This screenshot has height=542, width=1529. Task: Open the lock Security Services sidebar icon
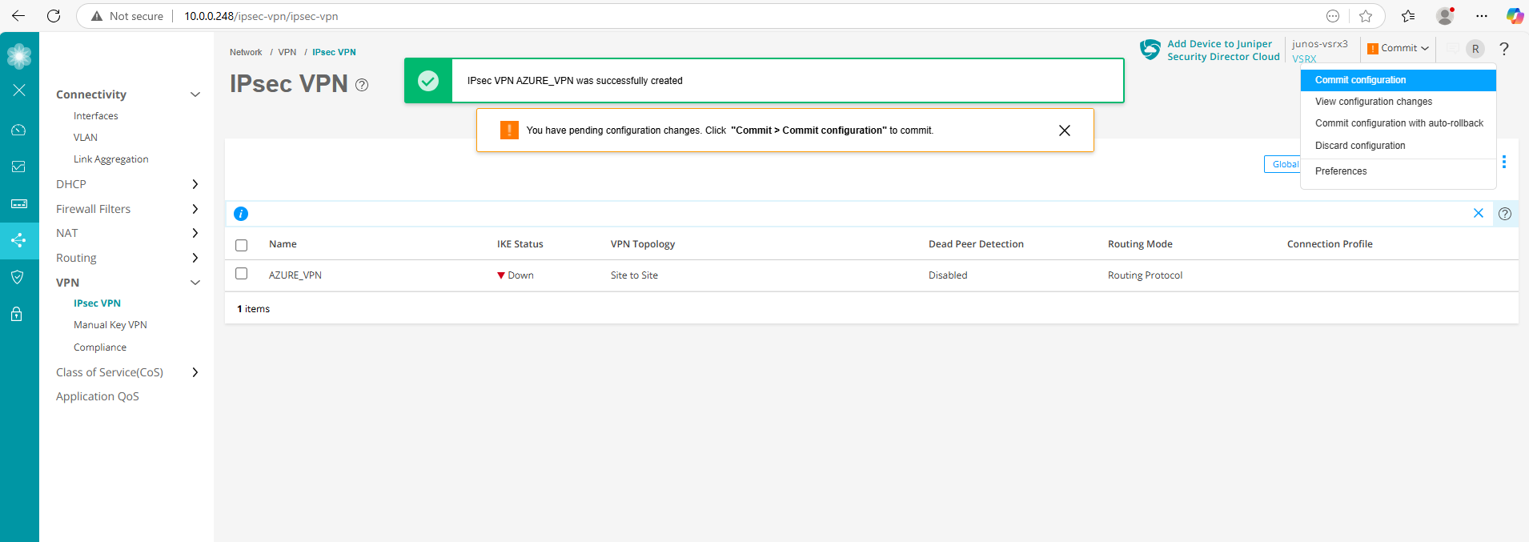click(x=17, y=314)
